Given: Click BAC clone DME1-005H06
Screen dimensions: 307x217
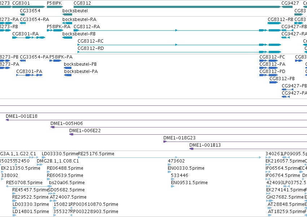Looking at the screenshot, I should tap(67, 123).
